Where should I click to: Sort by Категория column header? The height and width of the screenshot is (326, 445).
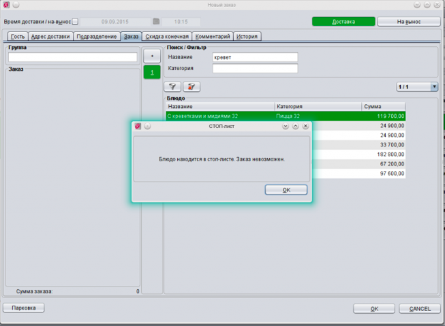pyautogui.click(x=318, y=106)
